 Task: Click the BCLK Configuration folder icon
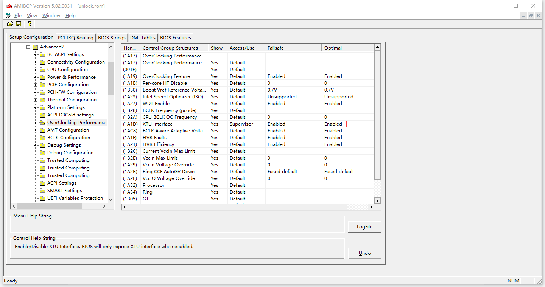(x=42, y=138)
